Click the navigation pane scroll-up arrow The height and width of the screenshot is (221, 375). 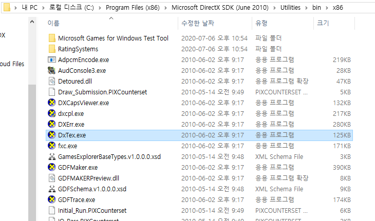click(32, 22)
